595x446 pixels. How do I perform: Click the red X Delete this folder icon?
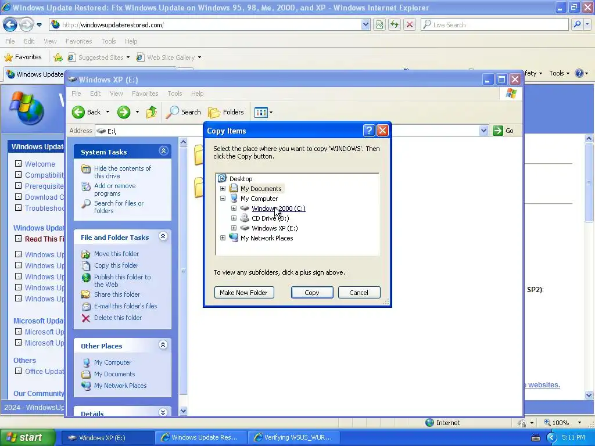tap(86, 318)
